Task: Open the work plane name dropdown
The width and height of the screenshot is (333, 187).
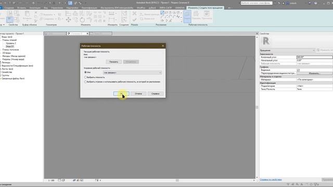Action: 133,73
